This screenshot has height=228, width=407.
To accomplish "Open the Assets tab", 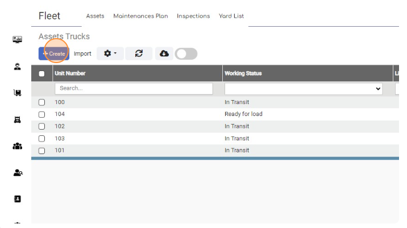I will click(95, 16).
